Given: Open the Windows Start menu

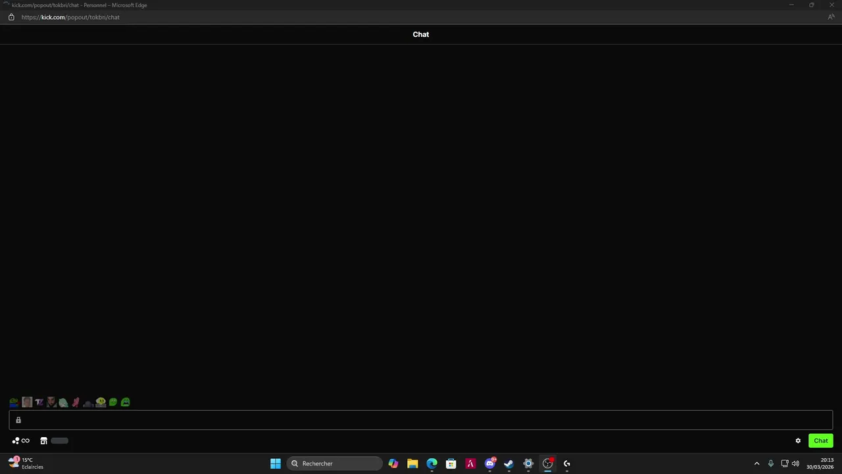Looking at the screenshot, I should tap(276, 463).
